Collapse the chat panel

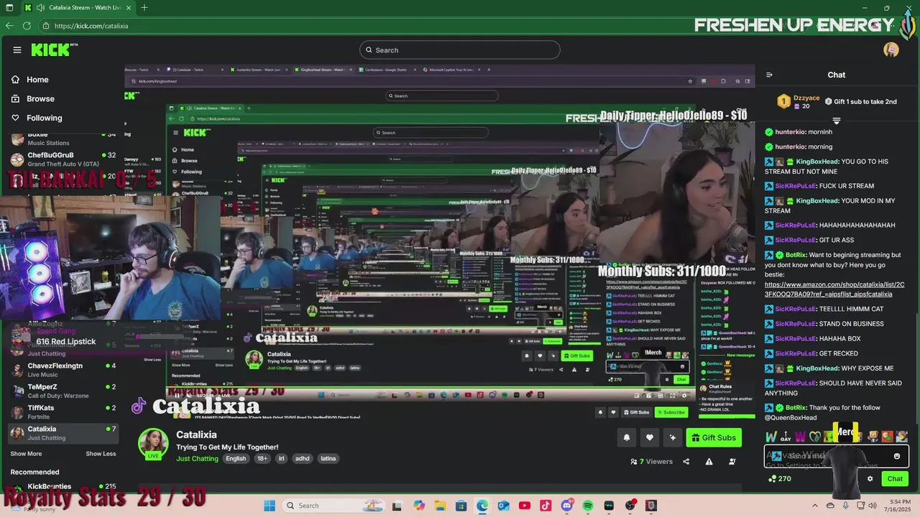click(769, 75)
